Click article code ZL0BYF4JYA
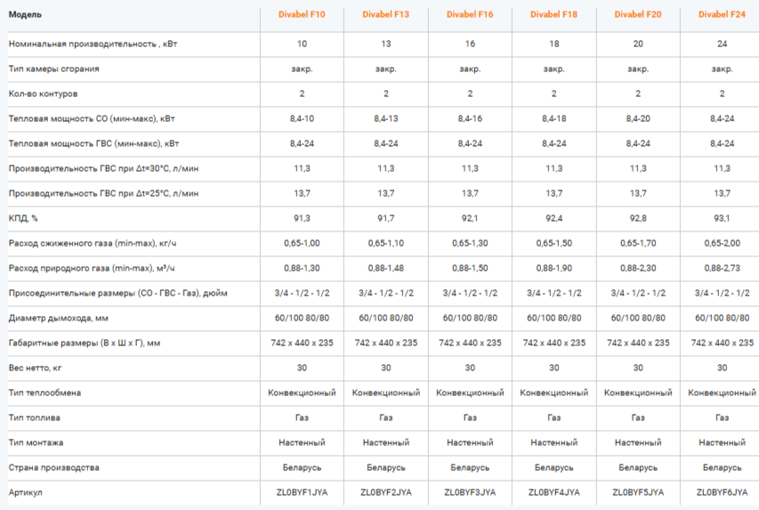The height and width of the screenshot is (510, 759). pyautogui.click(x=553, y=492)
